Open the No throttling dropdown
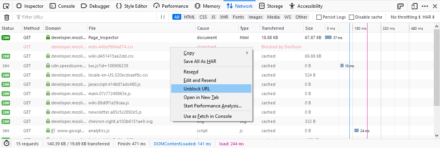Screen dimensions: 440x148 click(x=406, y=17)
